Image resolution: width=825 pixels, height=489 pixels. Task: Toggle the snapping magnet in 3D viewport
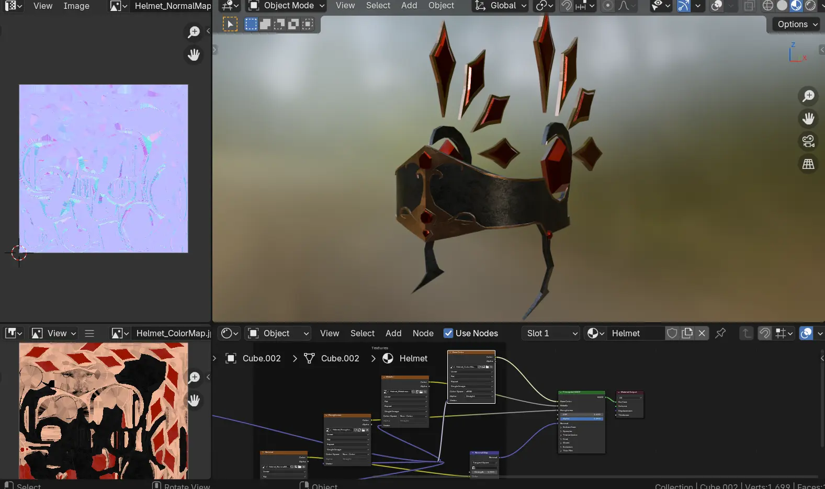click(567, 6)
